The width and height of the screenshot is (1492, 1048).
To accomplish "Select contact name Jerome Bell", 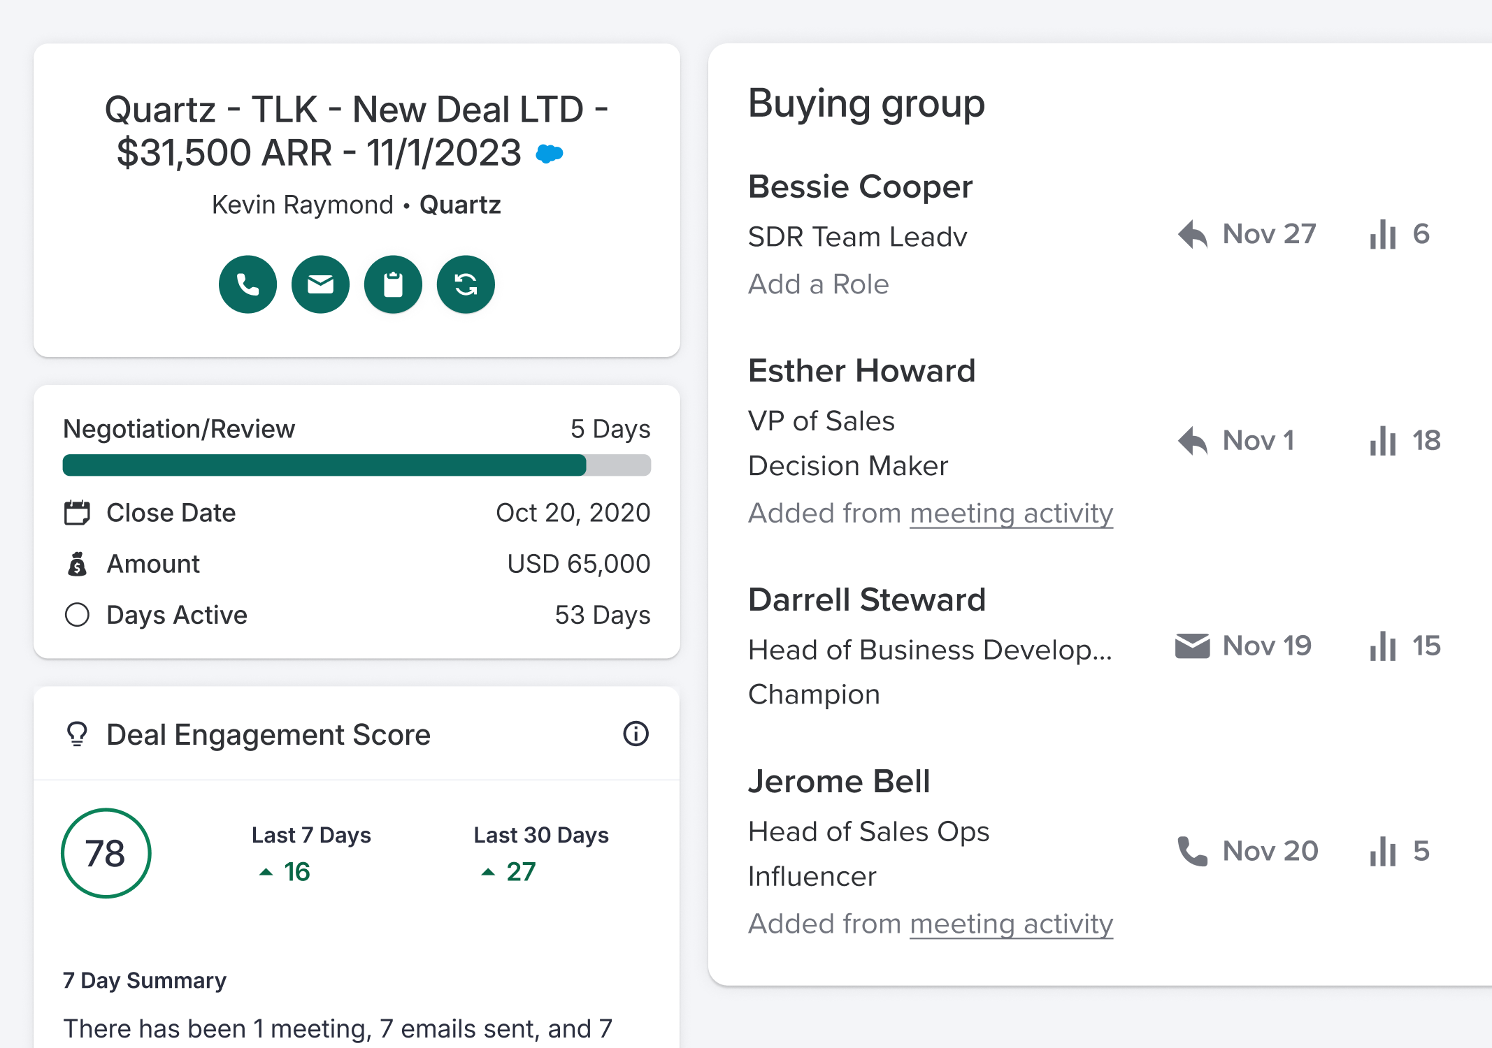I will (839, 781).
